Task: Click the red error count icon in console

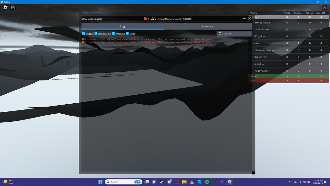Action: (146, 19)
